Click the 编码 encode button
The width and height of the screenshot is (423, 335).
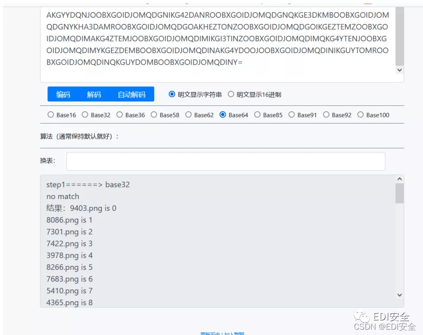(x=63, y=94)
